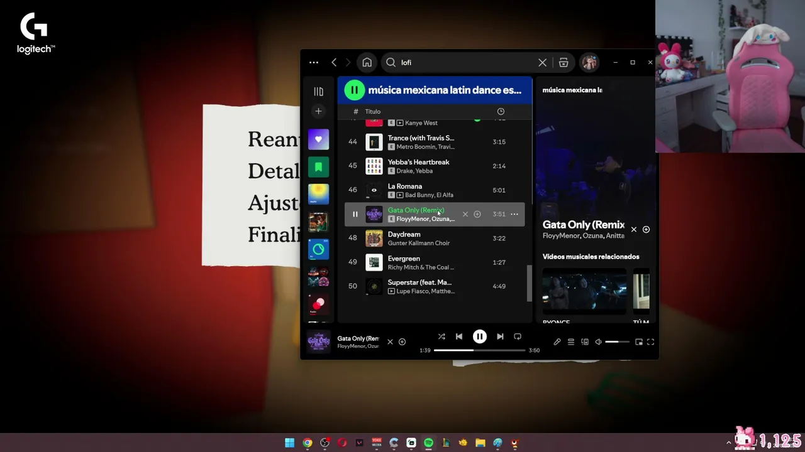Seek on the song progress bar

[x=479, y=350]
